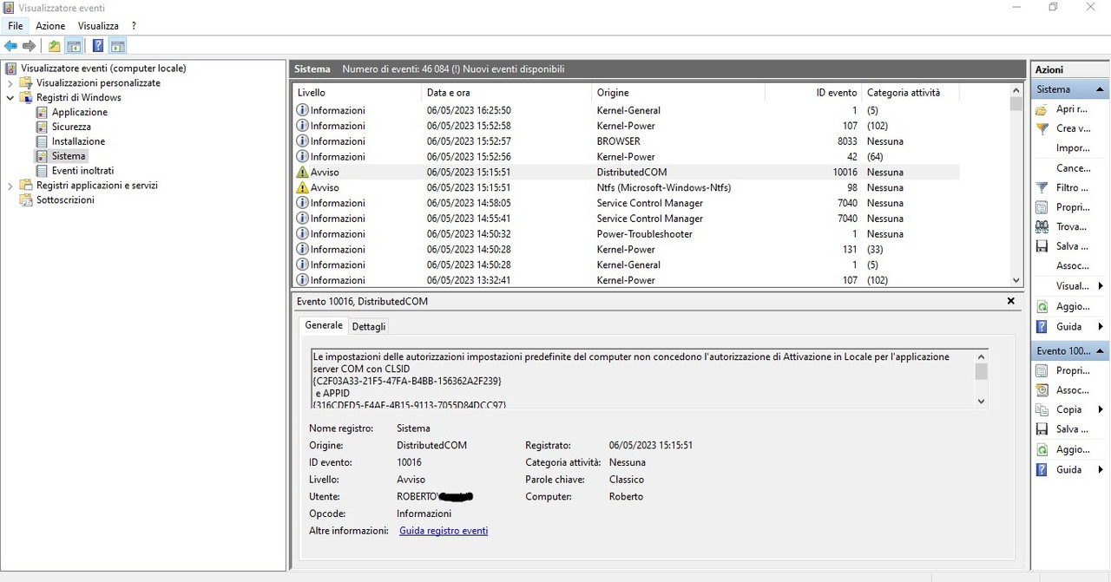Sort events by Livello column header

point(357,93)
